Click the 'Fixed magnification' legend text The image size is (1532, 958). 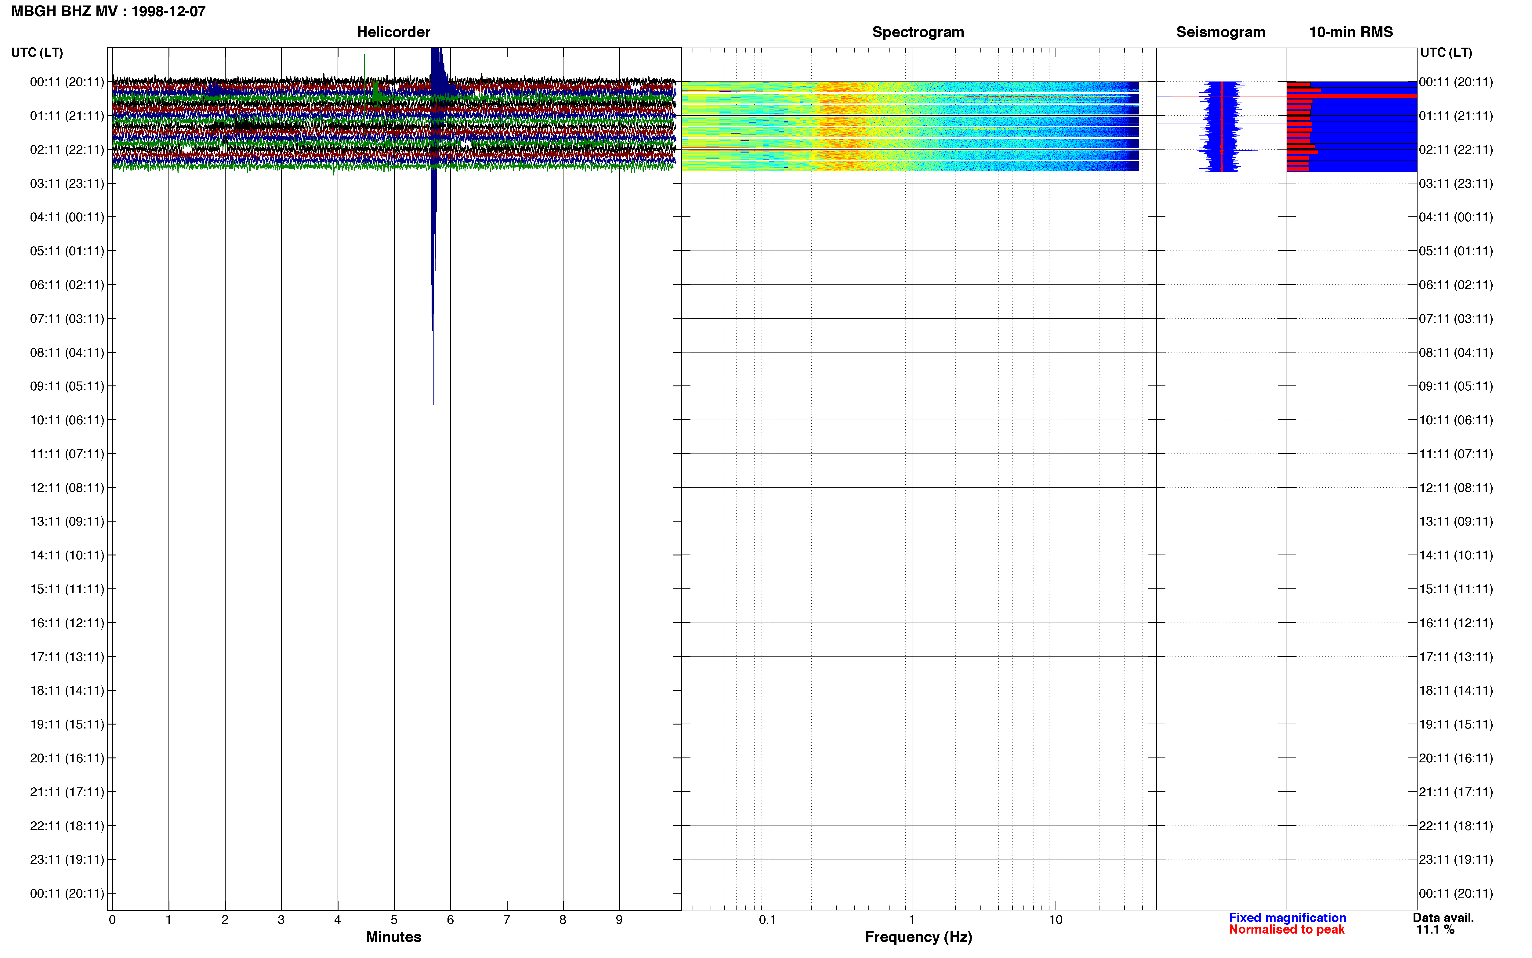pos(1287,917)
